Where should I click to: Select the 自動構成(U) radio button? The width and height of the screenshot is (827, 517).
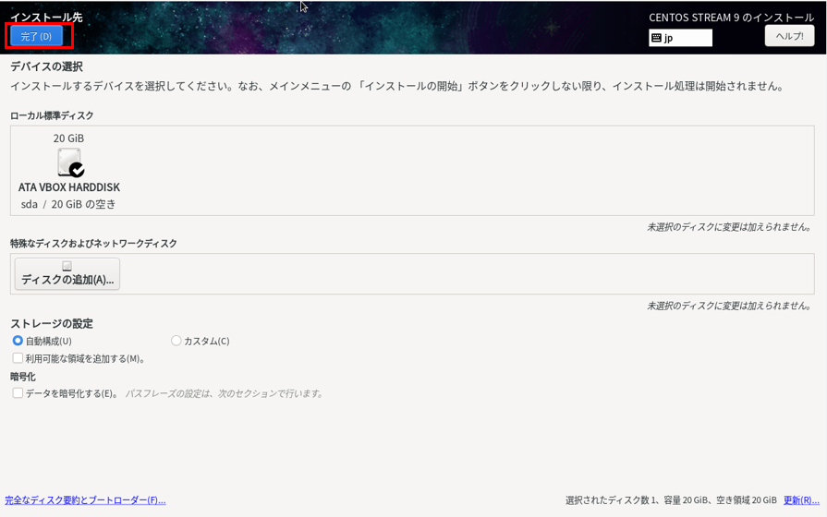click(x=18, y=341)
